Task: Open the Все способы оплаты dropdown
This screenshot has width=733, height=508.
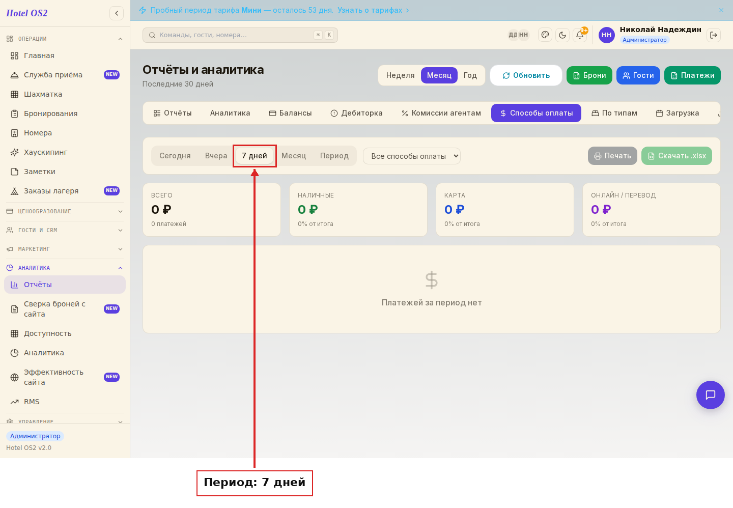Action: pyautogui.click(x=411, y=156)
